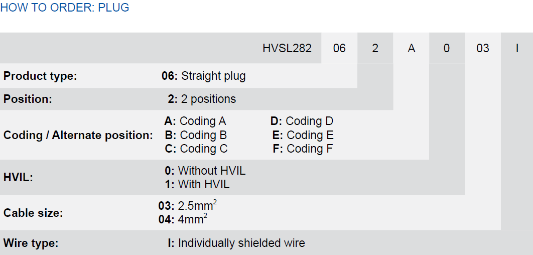Select the A coding code cell
The width and height of the screenshot is (533, 255).
411,48
